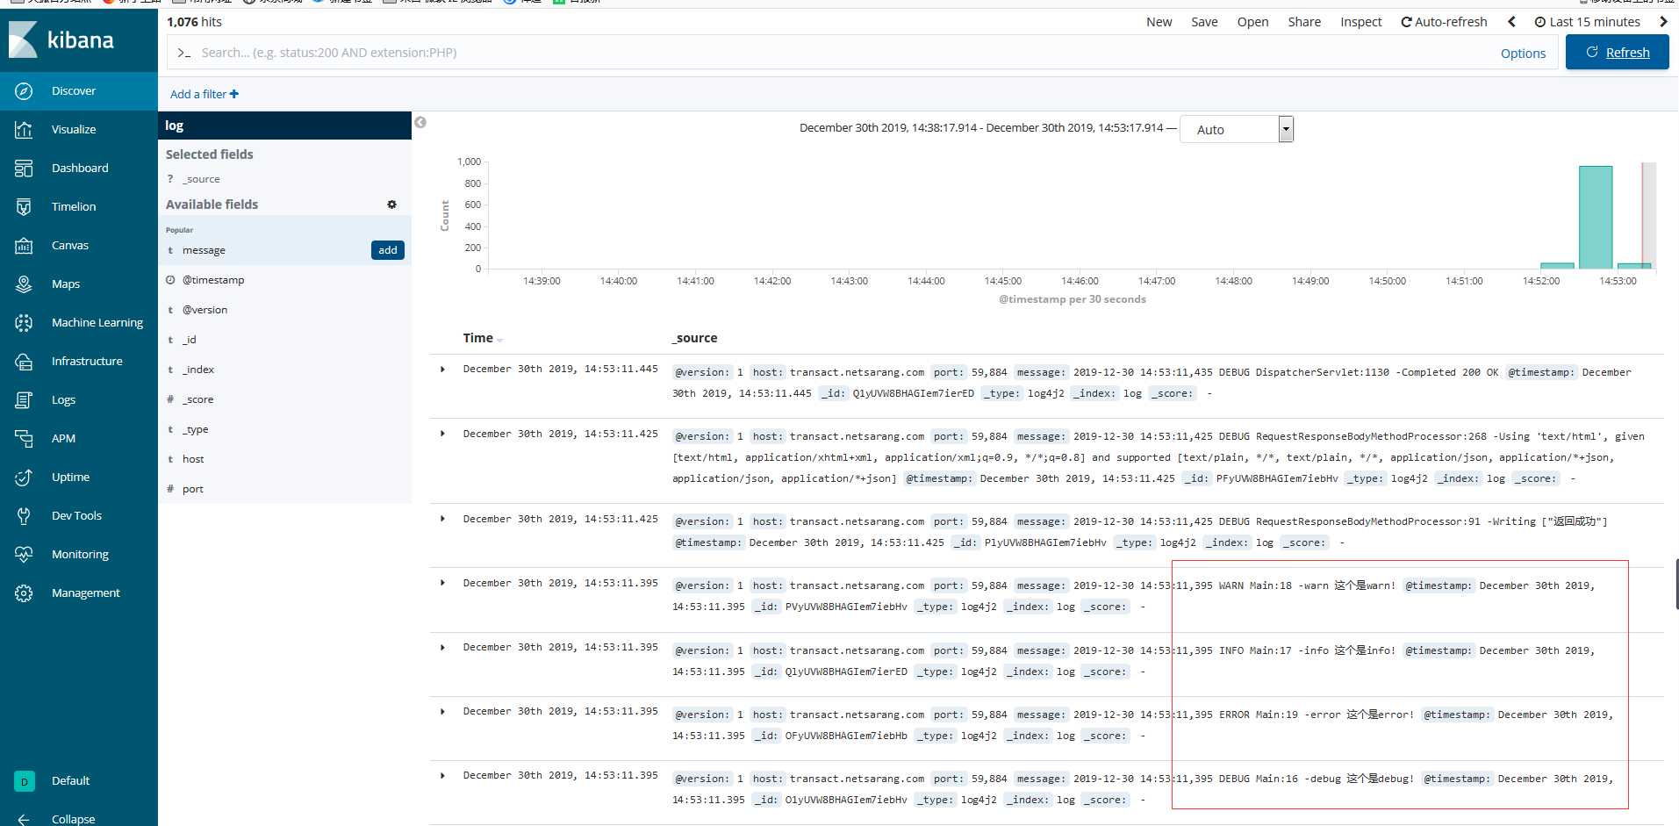
Task: Select the @timestamp field
Action: (213, 280)
